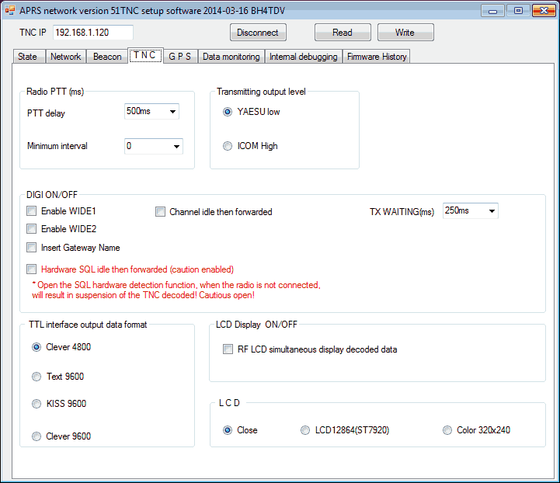This screenshot has width=560, height=483.
Task: Select ICOM High output level
Action: pos(228,146)
